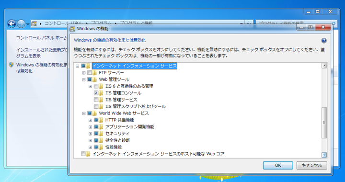Collapse the Web 管理ツール node
Image resolution: width=345 pixels, height=182 pixels.
click(83, 80)
